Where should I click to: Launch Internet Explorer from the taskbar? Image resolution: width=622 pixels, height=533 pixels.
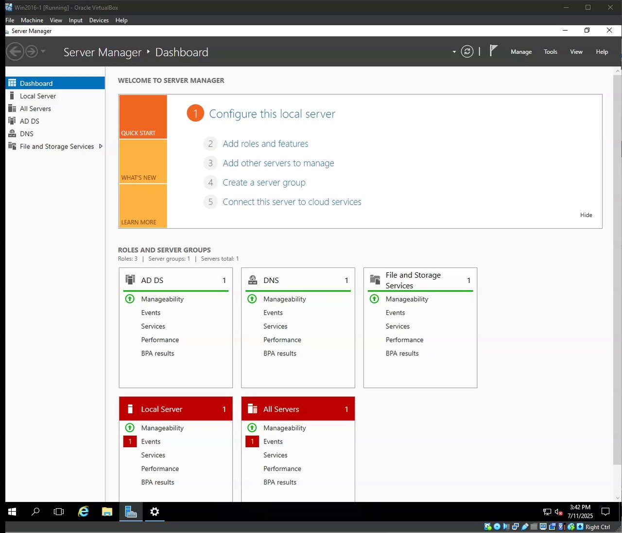point(84,512)
